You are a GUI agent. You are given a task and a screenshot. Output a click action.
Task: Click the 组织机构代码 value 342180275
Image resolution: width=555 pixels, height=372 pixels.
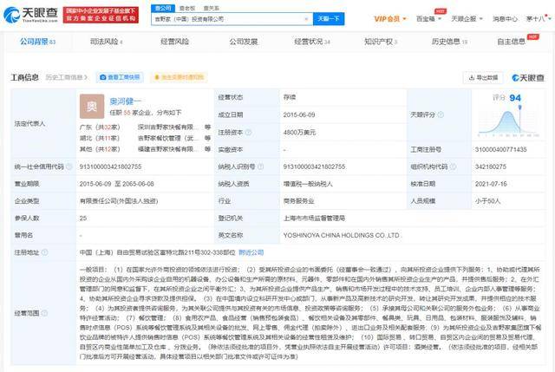click(491, 166)
